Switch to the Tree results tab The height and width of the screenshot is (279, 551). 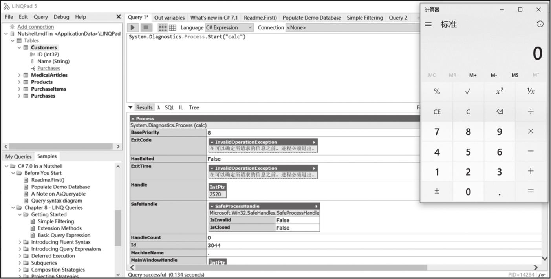point(194,107)
